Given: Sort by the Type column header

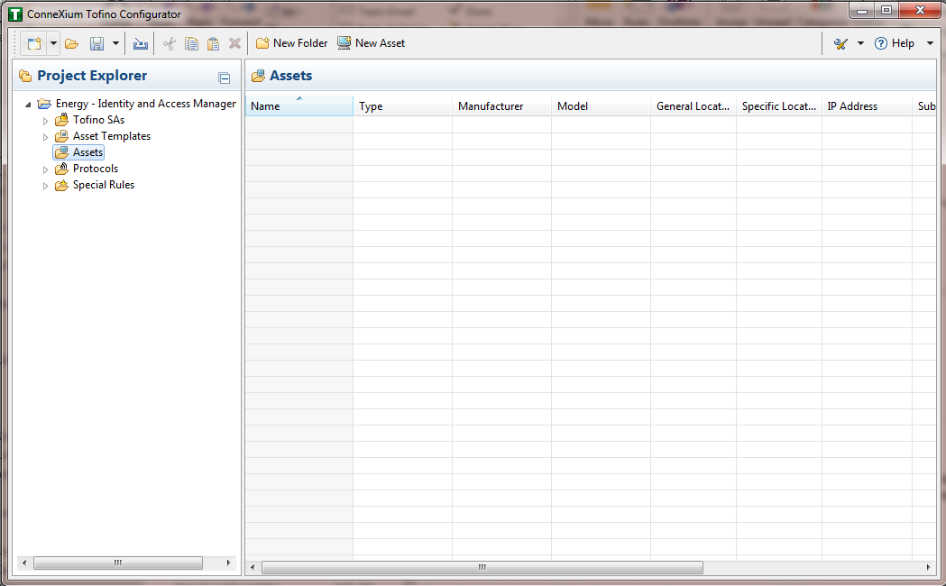Looking at the screenshot, I should point(402,105).
